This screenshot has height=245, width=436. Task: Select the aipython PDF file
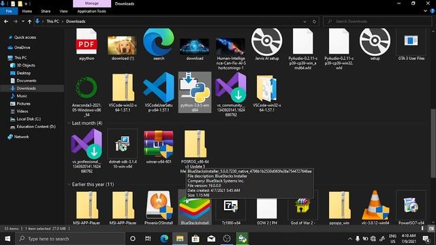click(x=87, y=44)
